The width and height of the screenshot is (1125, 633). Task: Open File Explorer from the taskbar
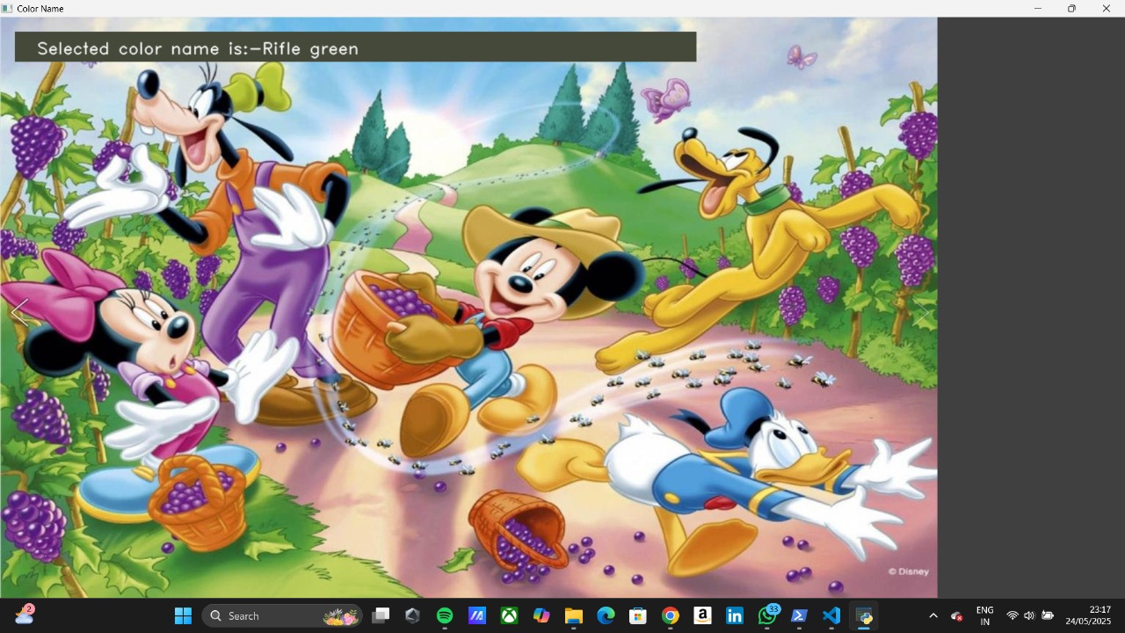point(574,615)
